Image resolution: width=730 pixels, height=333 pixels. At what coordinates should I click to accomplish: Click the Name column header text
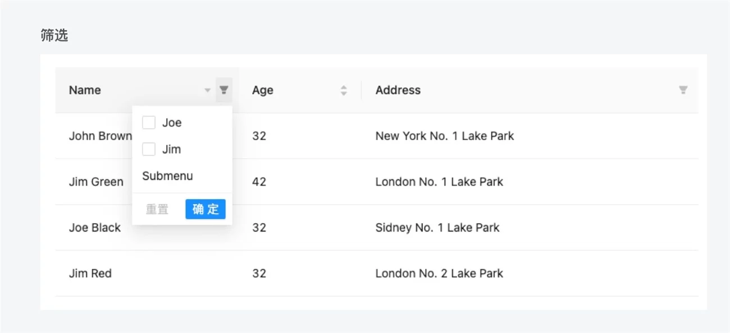[x=85, y=90]
